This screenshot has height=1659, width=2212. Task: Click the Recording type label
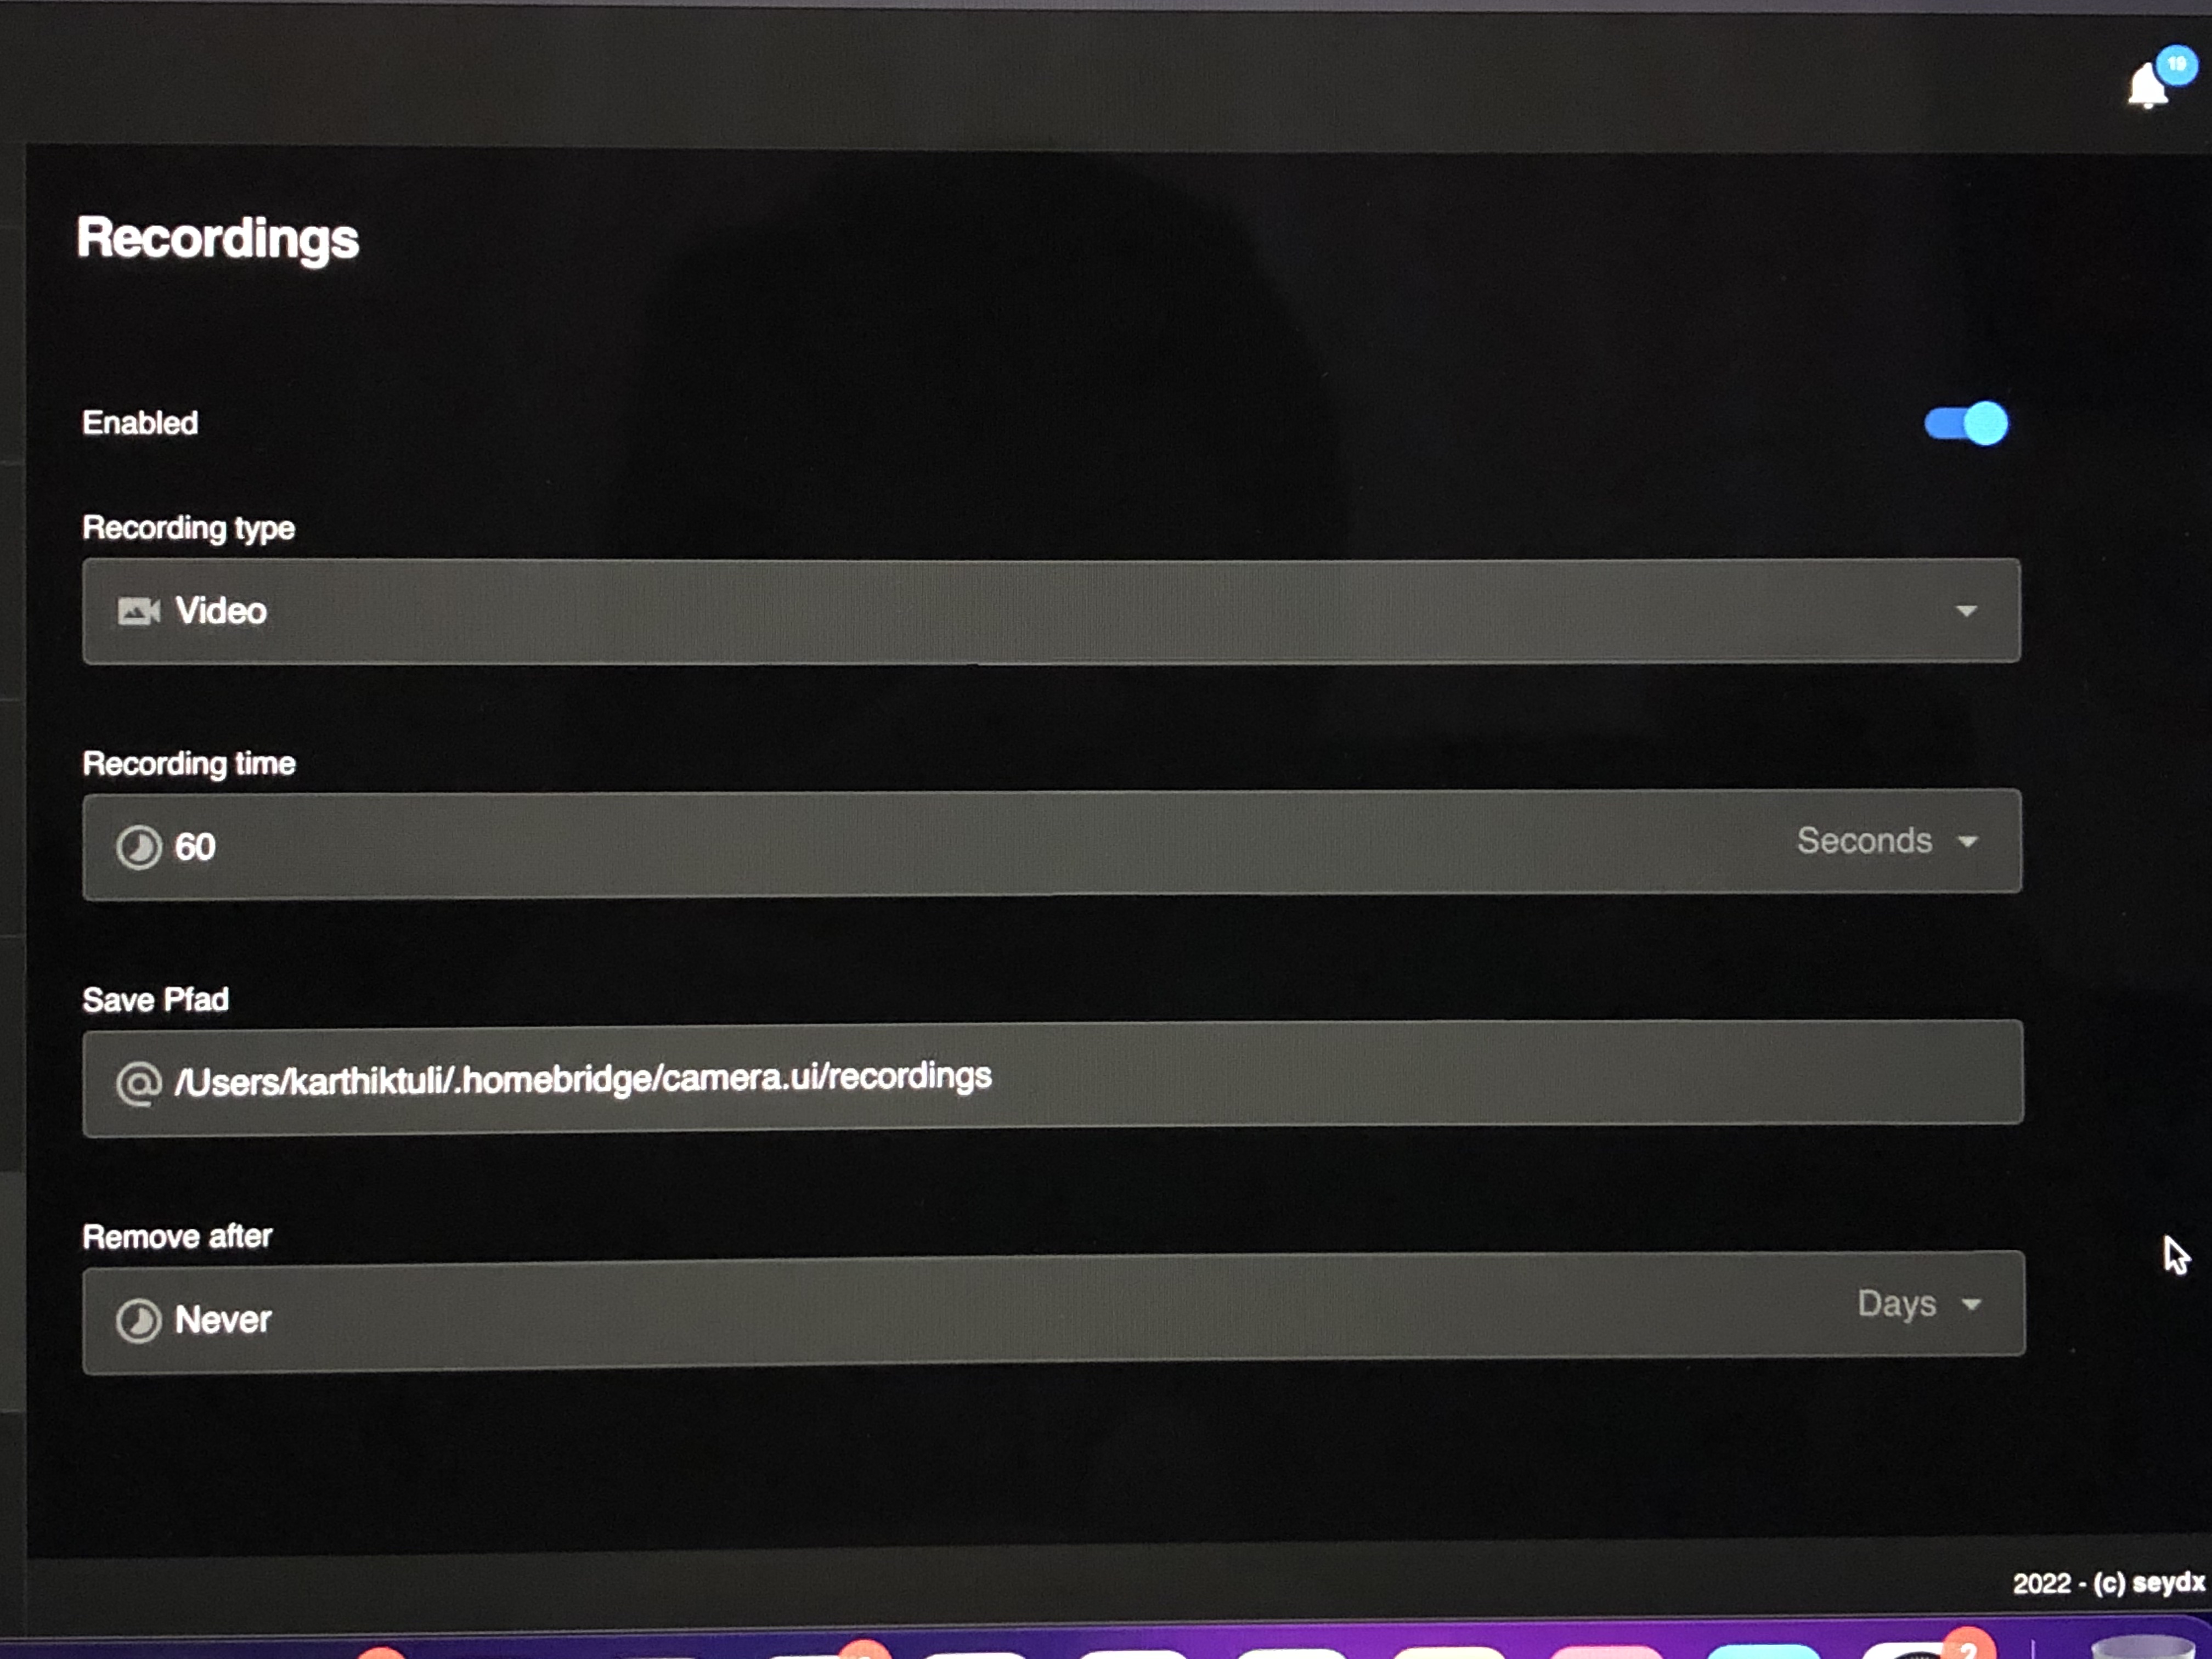point(189,528)
